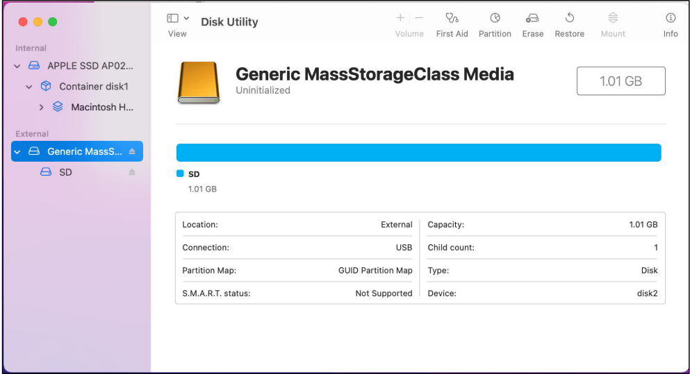Collapse the Container disk1 tree
Screen dimensions: 690x374
[29, 87]
